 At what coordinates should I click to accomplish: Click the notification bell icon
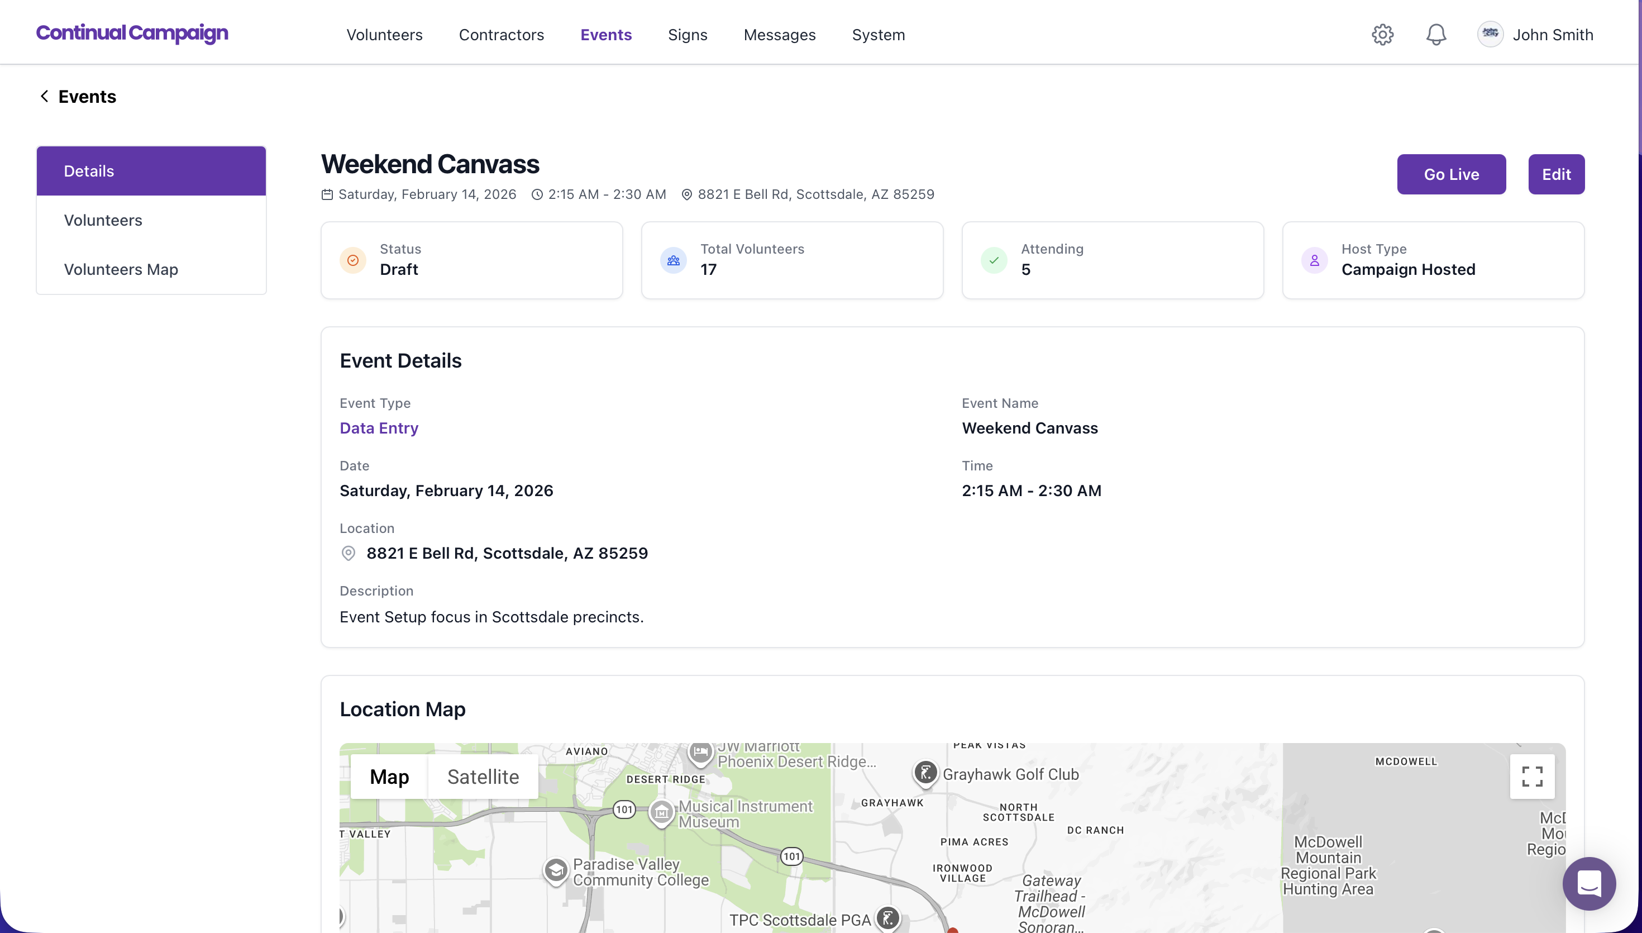point(1436,34)
